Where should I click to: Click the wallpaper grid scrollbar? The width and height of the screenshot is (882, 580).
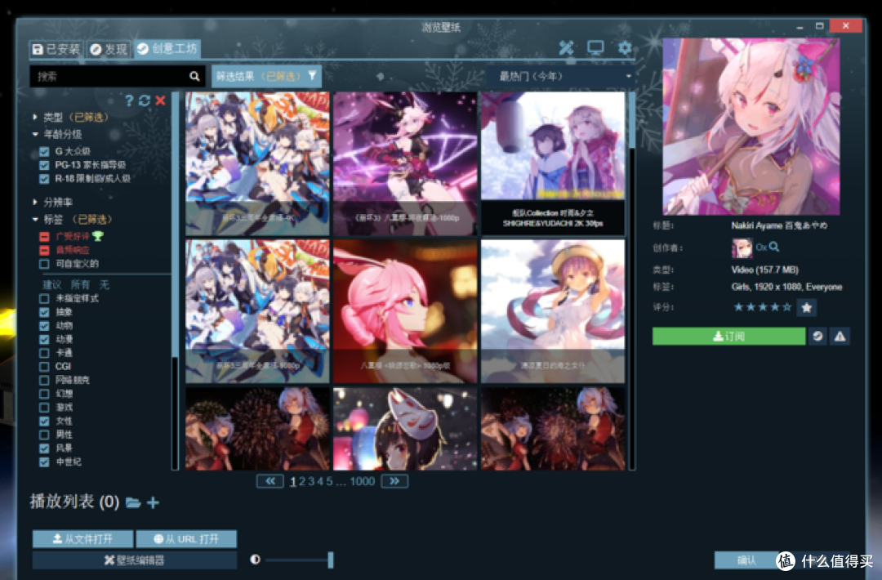631,121
